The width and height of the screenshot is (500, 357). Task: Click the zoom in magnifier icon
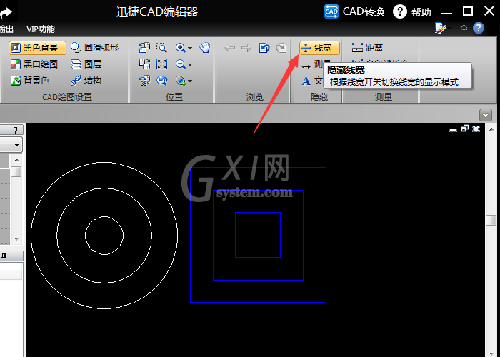click(181, 48)
